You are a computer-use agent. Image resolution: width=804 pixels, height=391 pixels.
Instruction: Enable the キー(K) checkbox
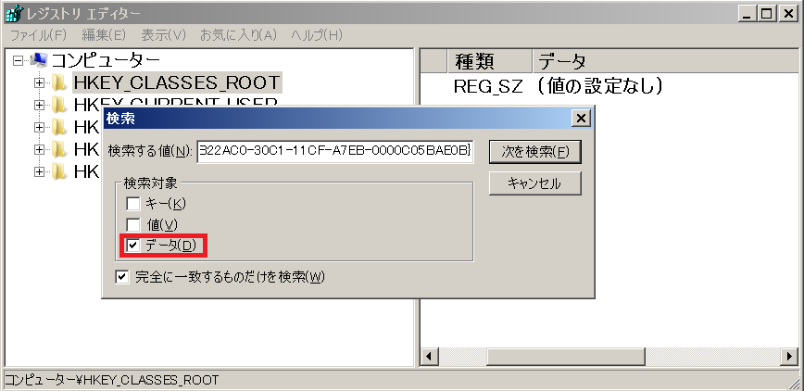point(133,204)
